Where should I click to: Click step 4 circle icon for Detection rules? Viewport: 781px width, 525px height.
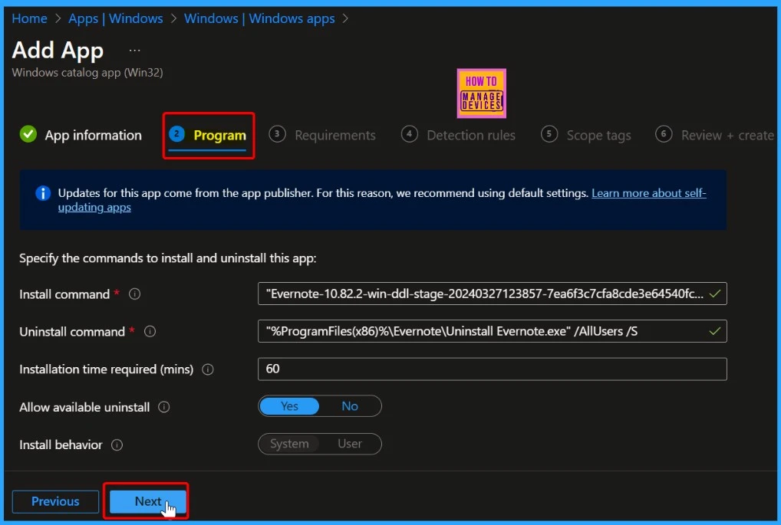[x=410, y=134]
